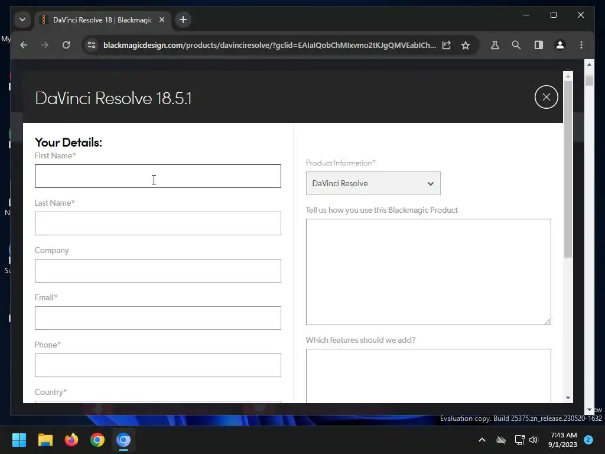Open the tab search dropdown chevron

pyautogui.click(x=22, y=20)
